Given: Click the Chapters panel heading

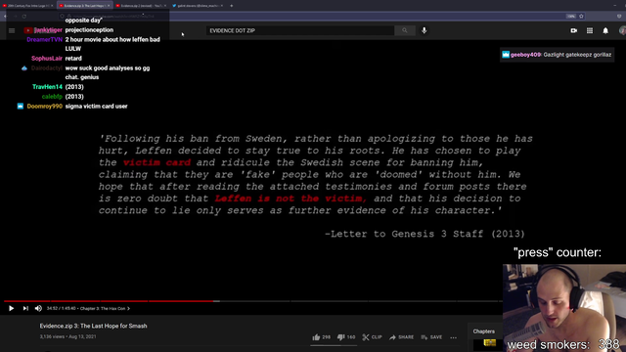Looking at the screenshot, I should (x=484, y=331).
